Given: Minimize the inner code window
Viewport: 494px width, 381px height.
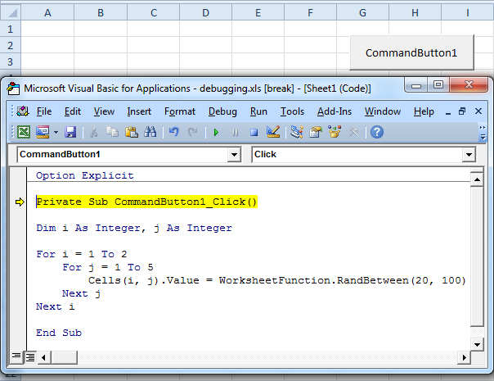Looking at the screenshot, I should pos(448,111).
